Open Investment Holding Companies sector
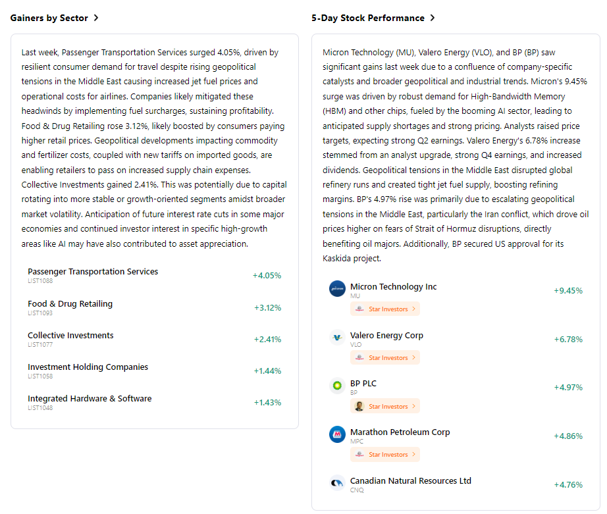 point(88,367)
